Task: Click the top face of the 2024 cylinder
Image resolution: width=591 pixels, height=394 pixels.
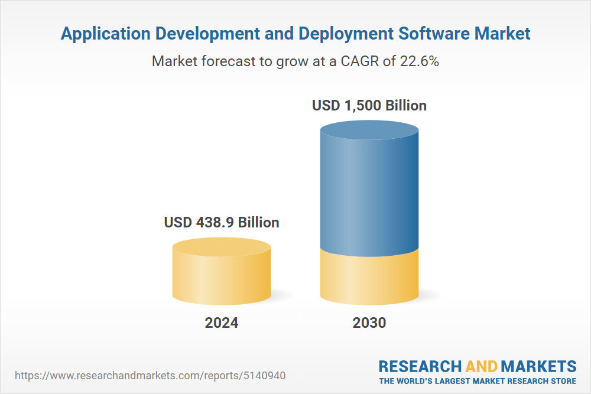Action: (221, 247)
